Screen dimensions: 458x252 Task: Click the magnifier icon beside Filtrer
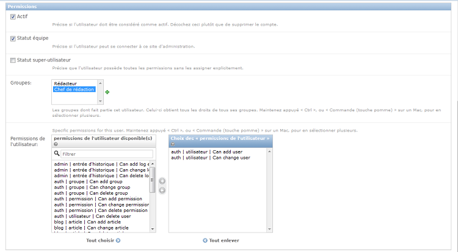coord(57,153)
